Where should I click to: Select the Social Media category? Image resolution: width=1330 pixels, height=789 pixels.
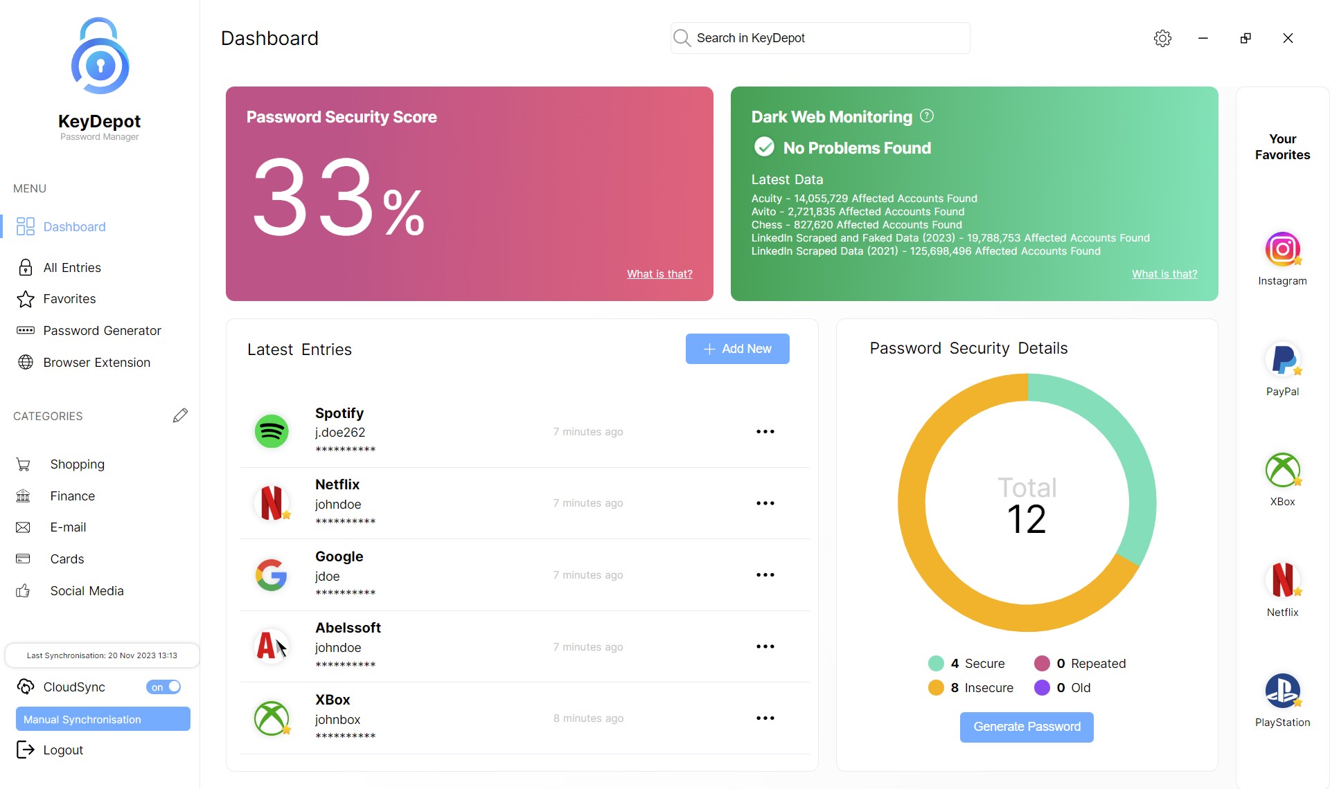[87, 590]
